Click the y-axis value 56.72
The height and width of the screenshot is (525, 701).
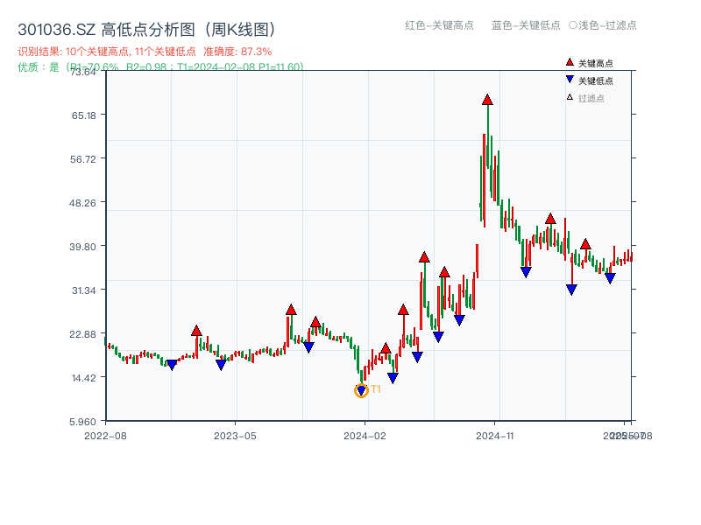tap(83, 159)
